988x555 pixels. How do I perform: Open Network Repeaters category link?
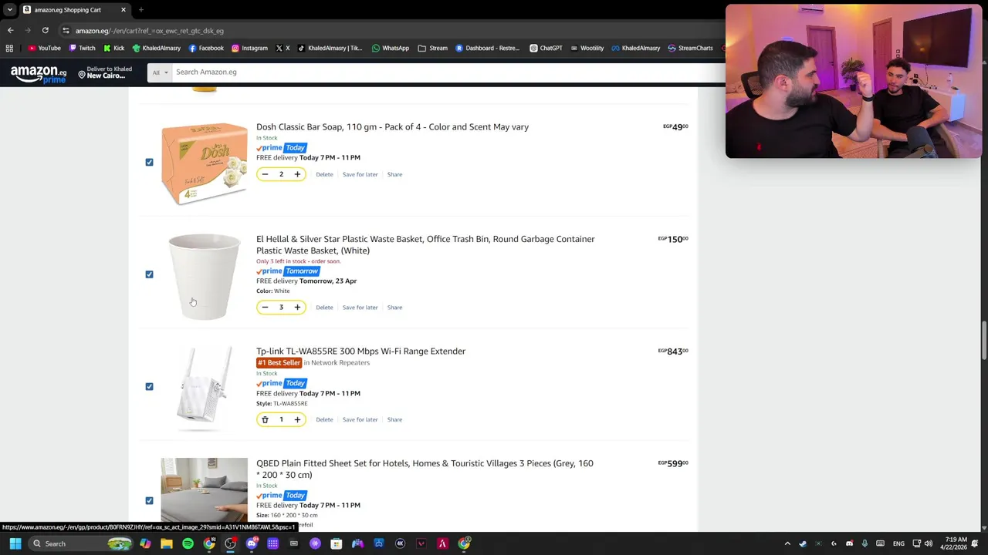(340, 362)
